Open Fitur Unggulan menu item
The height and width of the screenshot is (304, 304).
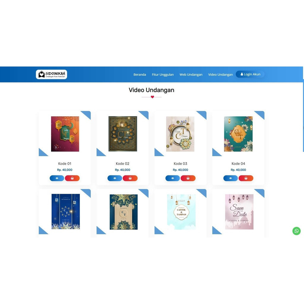click(x=163, y=75)
